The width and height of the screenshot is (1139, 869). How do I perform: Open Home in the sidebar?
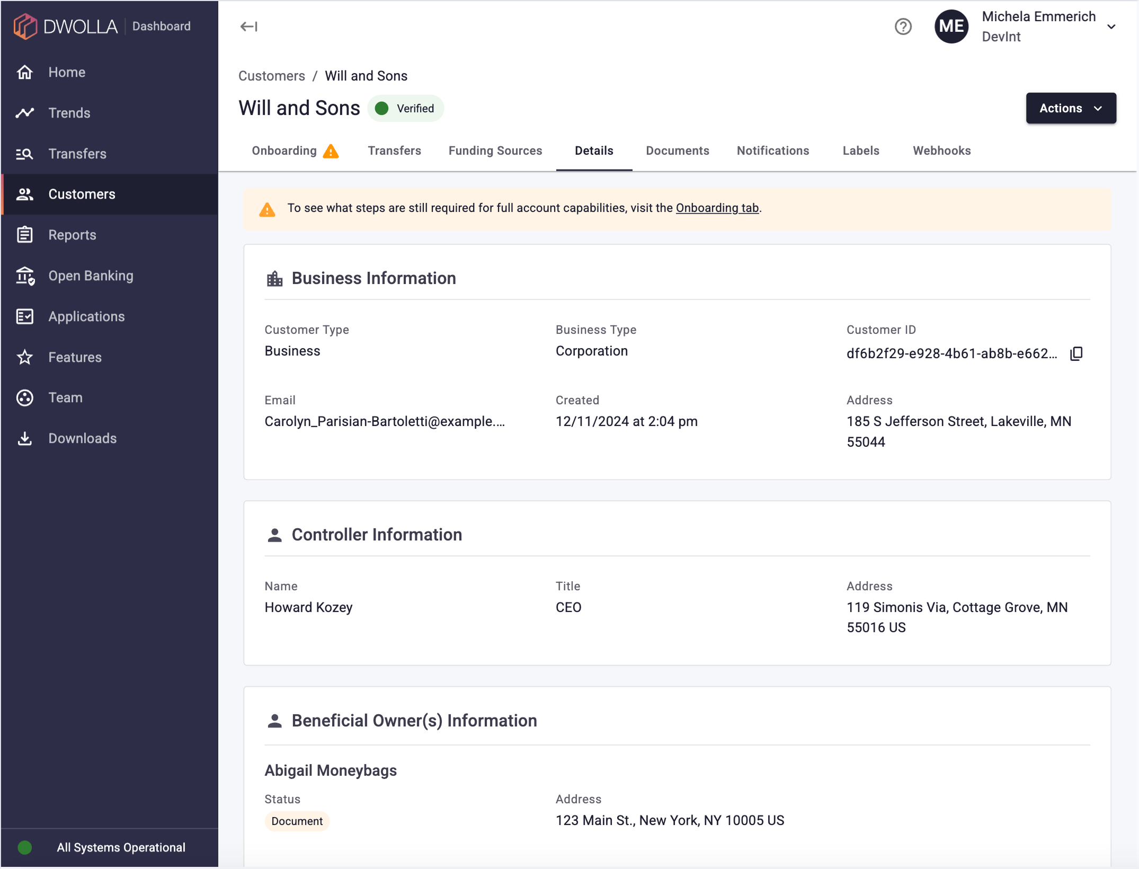click(x=110, y=72)
